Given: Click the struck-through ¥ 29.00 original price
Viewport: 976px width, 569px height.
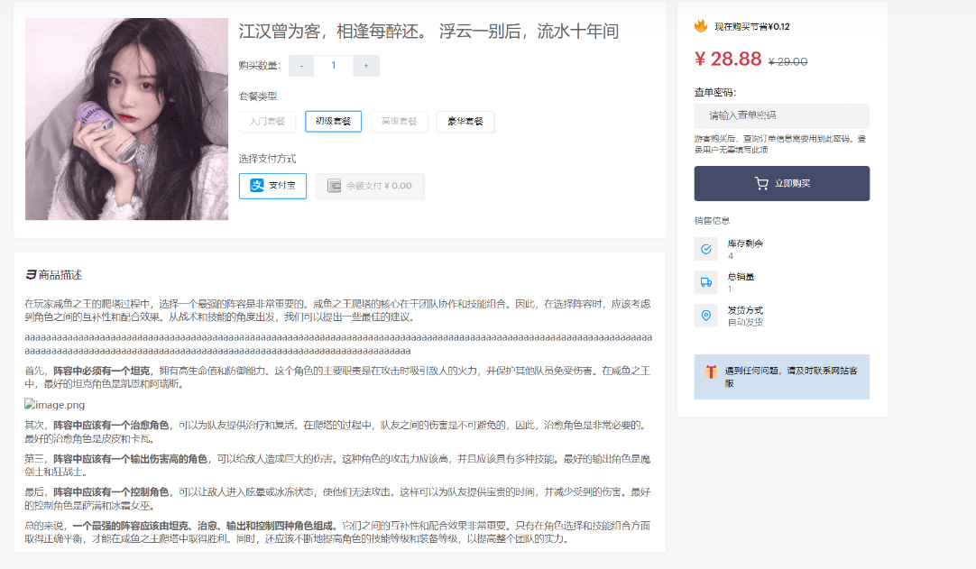Looking at the screenshot, I should click(x=788, y=61).
